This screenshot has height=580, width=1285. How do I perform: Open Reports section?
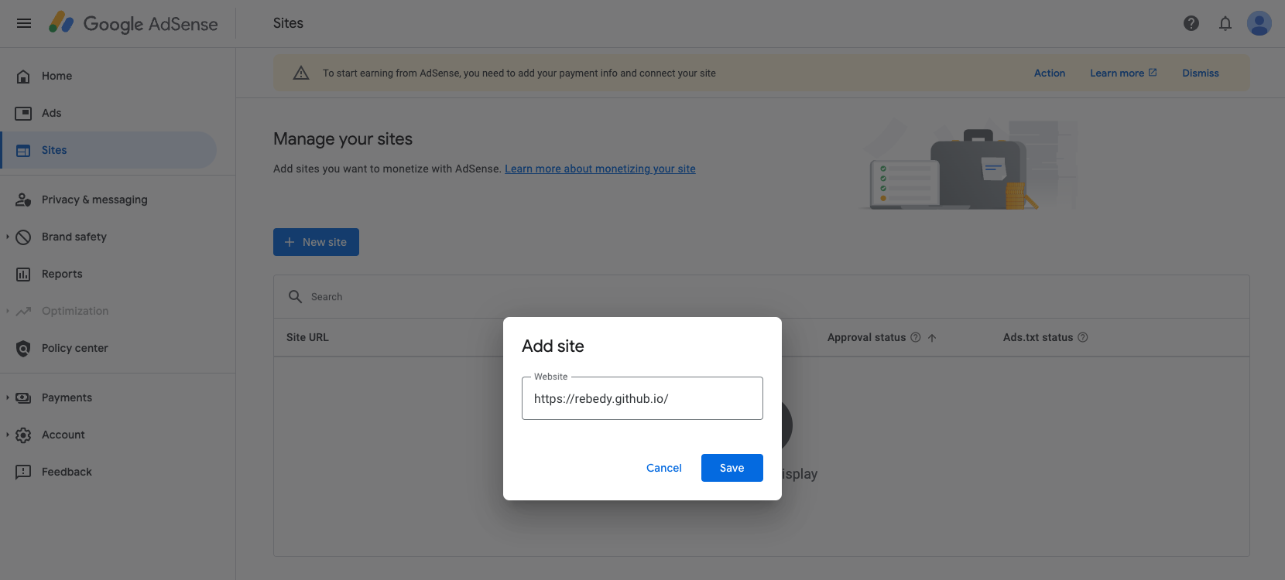coord(108,274)
